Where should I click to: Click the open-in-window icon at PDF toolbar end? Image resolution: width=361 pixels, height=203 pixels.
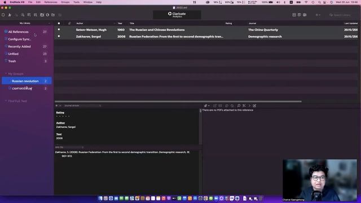tap(254, 105)
